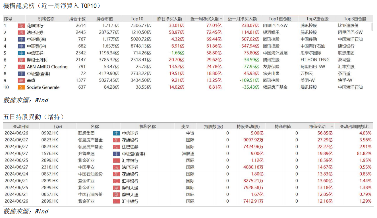Select the 比亚迪股份 stock cell

pyautogui.click(x=348, y=26)
